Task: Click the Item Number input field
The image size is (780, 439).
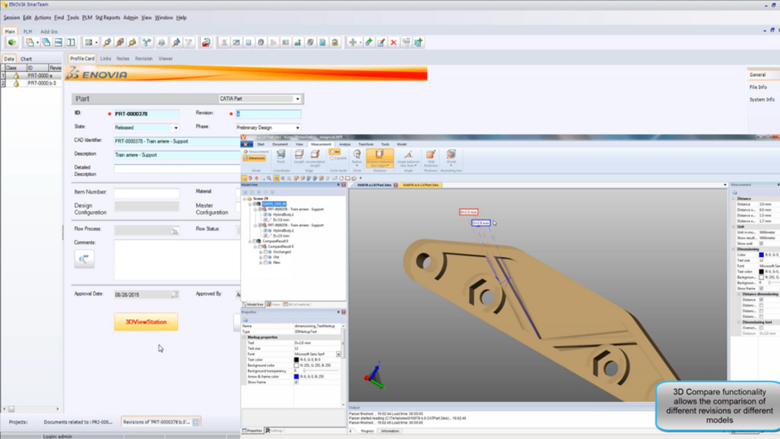Action: tap(146, 192)
